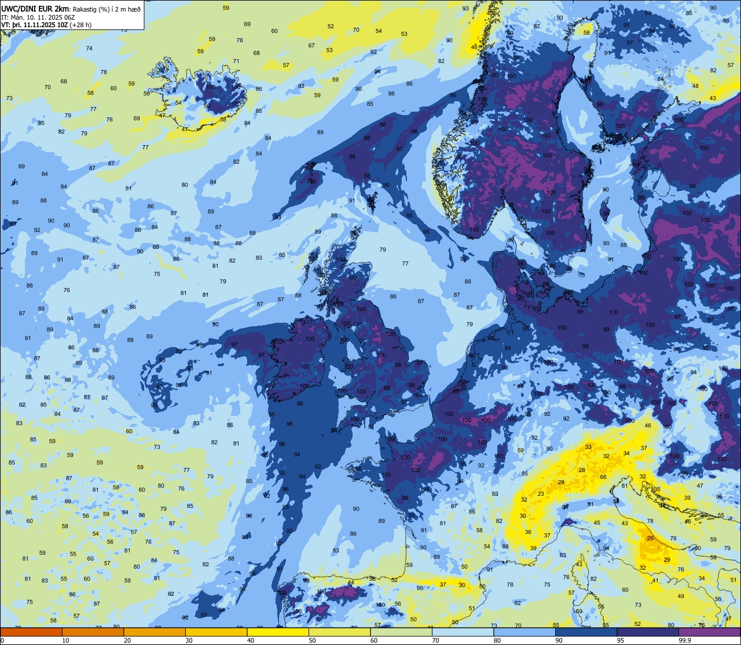Image resolution: width=741 pixels, height=645 pixels.
Task: Select the purple legend swatch above 99.9
Action: (709, 632)
